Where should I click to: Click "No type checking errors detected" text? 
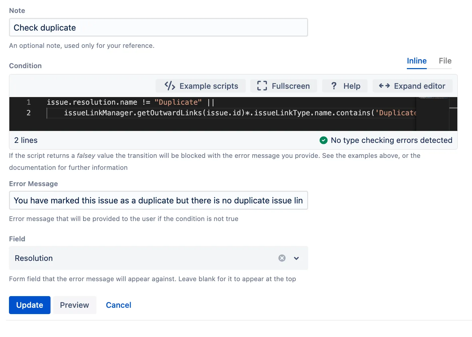[392, 140]
